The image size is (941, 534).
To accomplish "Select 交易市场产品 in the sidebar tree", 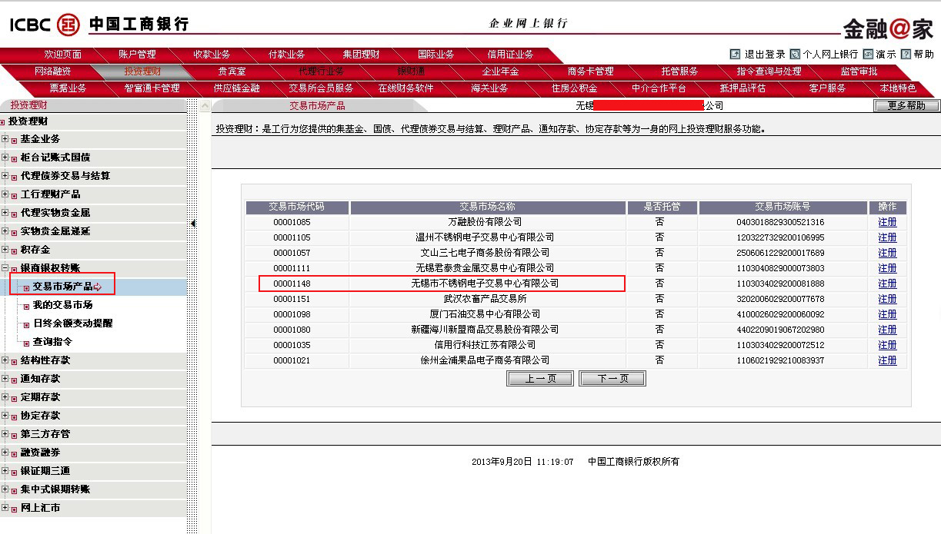I will 62,287.
